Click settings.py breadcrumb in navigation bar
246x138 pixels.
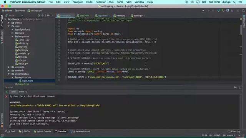35,11
